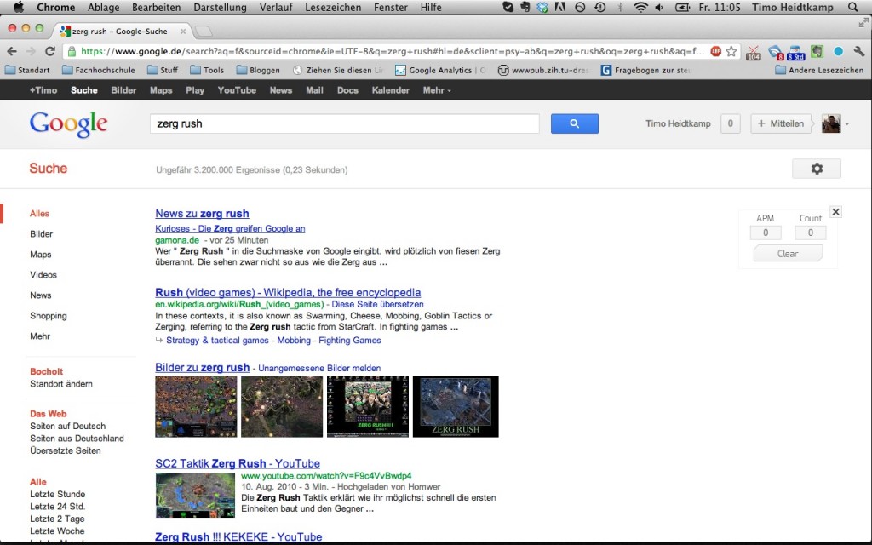Bookmark this page with the star icon
The image size is (872, 545).
pyautogui.click(x=731, y=52)
